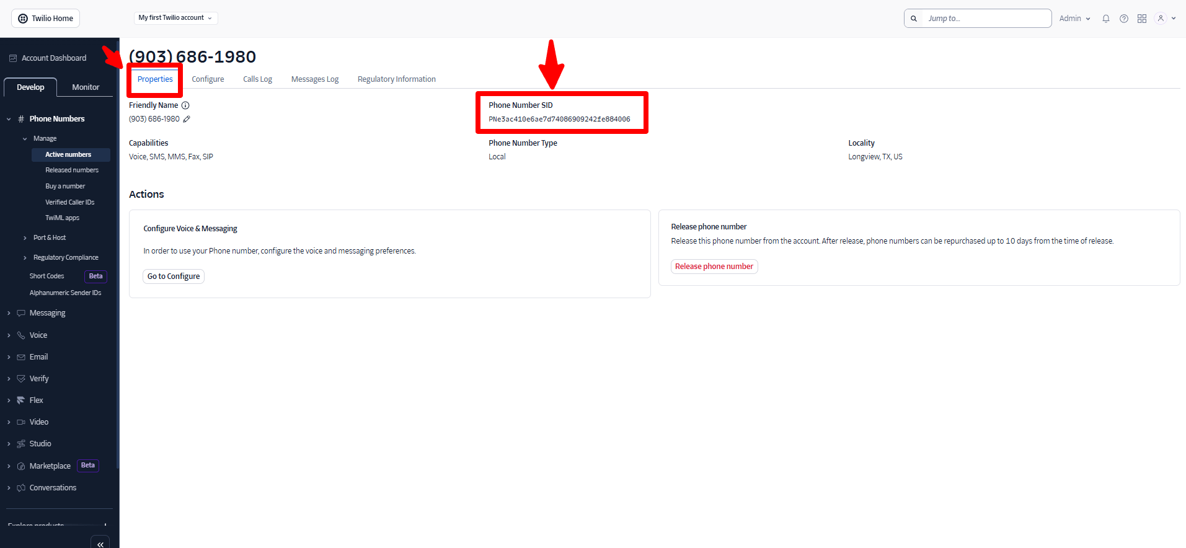Screen dimensions: 1186x548
Task: Expand the Port & Host section
Action: (x=25, y=238)
